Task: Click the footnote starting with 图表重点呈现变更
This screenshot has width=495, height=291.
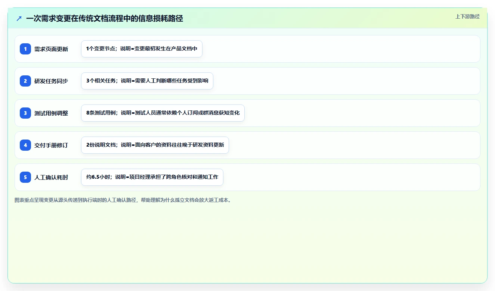Action: pyautogui.click(x=123, y=200)
